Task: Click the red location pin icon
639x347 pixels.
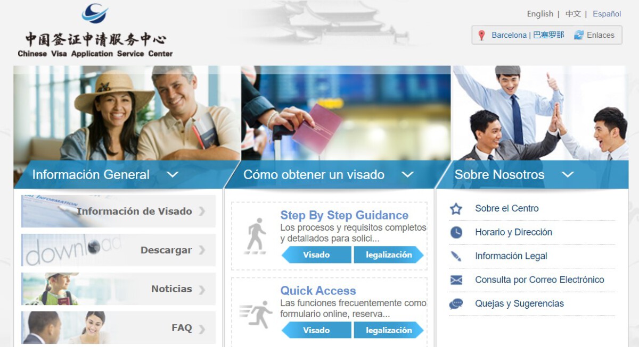Action: (x=481, y=35)
